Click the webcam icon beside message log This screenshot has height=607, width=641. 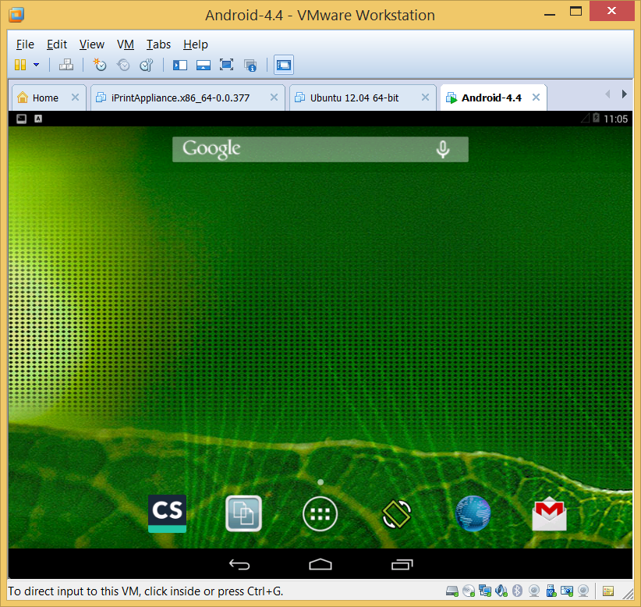point(583,591)
